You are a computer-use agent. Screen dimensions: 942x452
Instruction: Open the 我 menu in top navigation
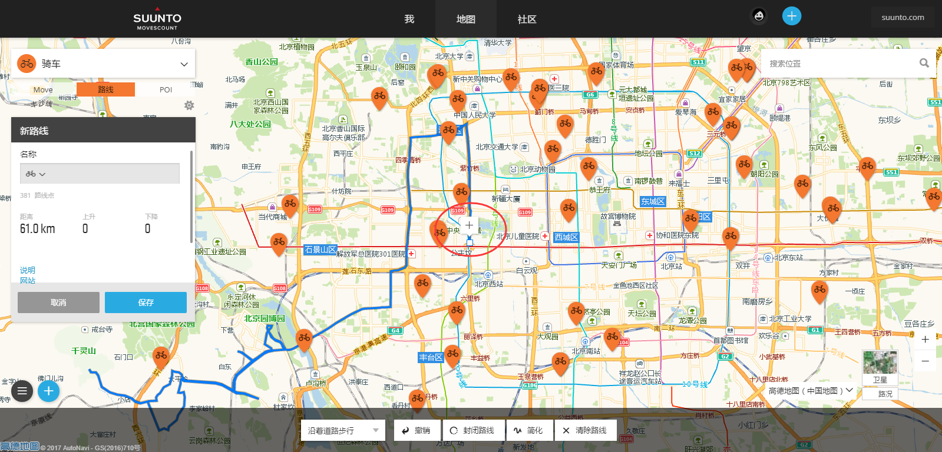click(x=409, y=19)
